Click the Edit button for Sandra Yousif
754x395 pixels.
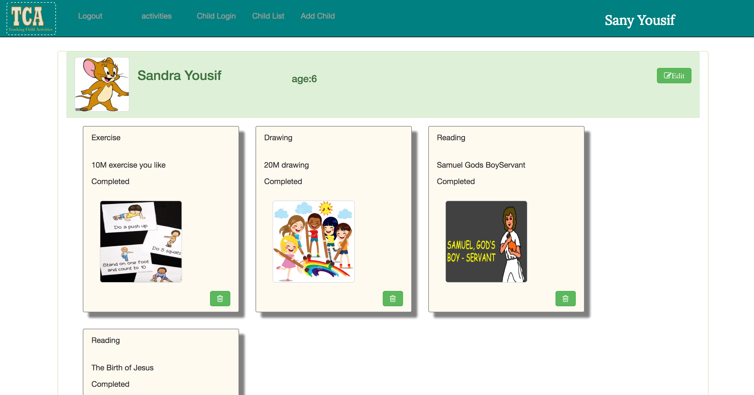[674, 76]
